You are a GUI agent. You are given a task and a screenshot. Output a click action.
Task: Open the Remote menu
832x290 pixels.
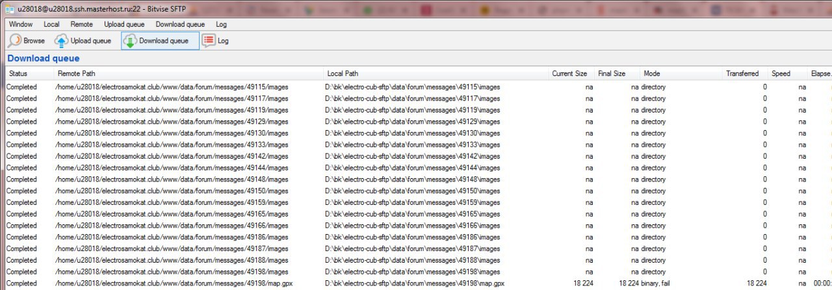click(x=81, y=24)
